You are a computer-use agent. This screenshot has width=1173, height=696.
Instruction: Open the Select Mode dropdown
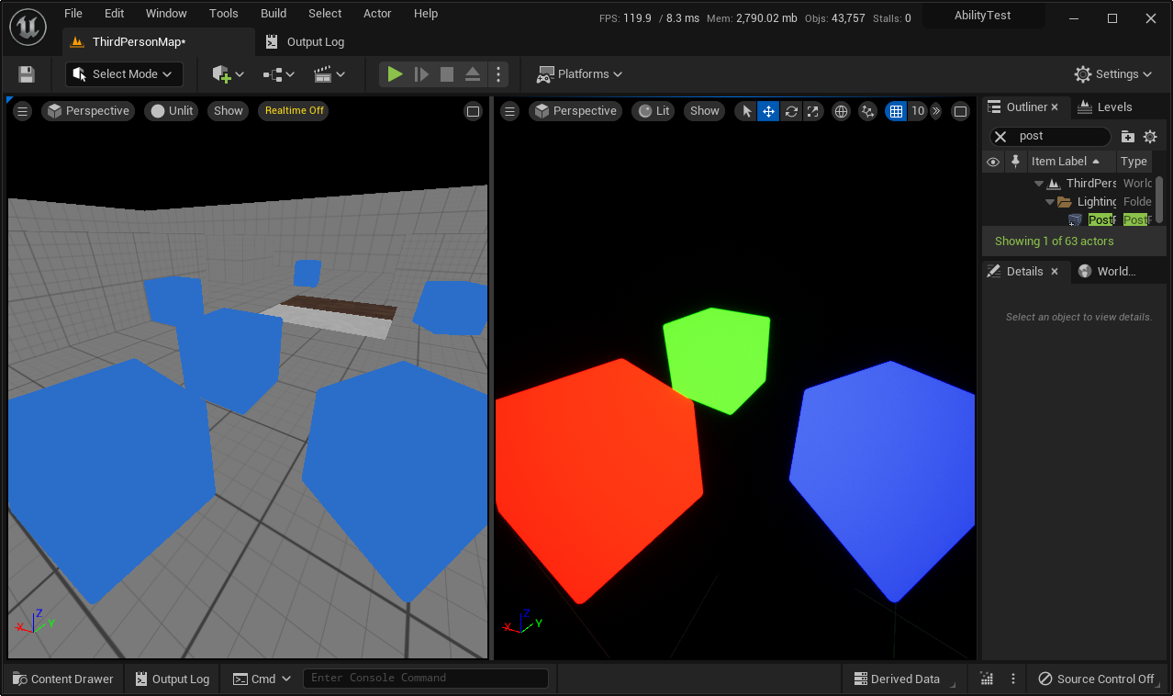pos(124,74)
